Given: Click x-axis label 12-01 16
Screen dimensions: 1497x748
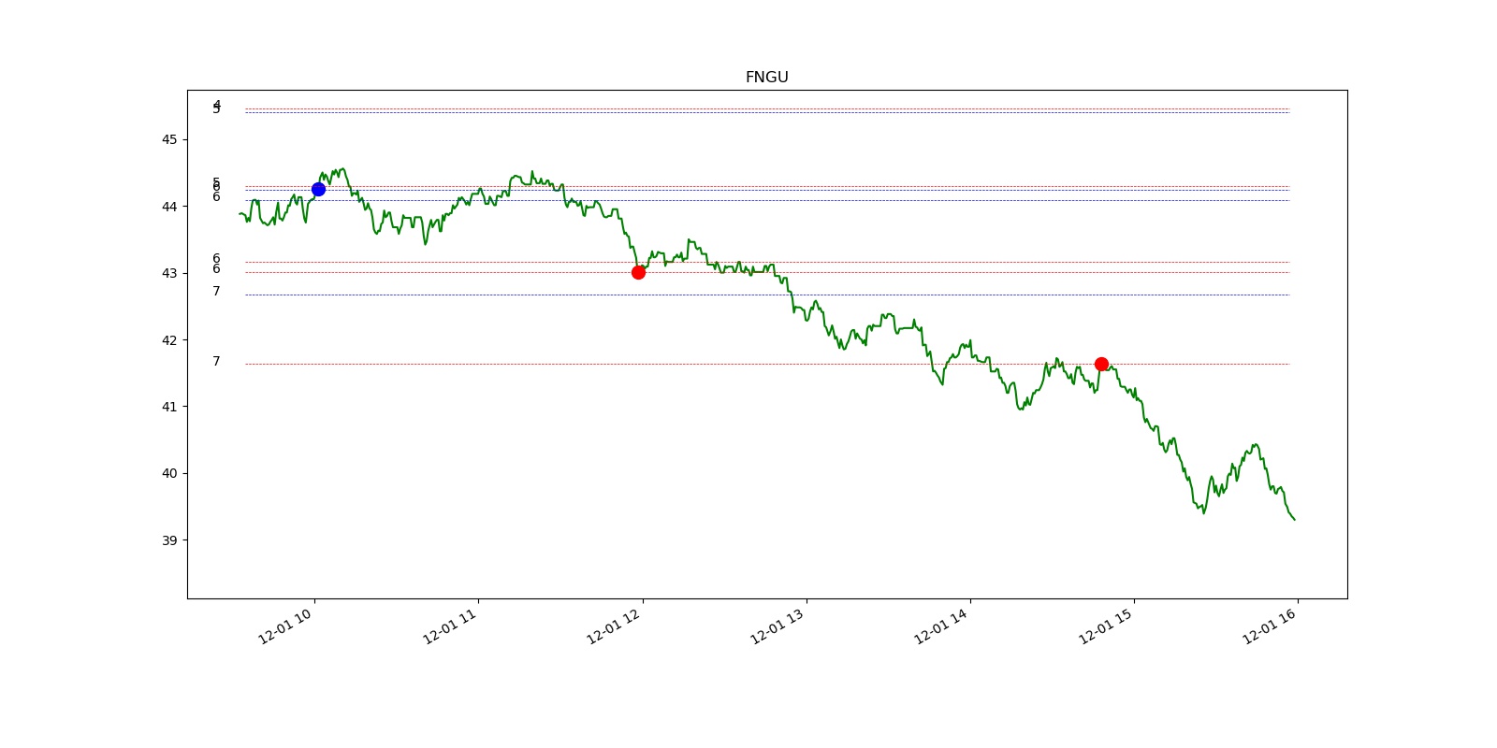Looking at the screenshot, I should [x=1270, y=626].
